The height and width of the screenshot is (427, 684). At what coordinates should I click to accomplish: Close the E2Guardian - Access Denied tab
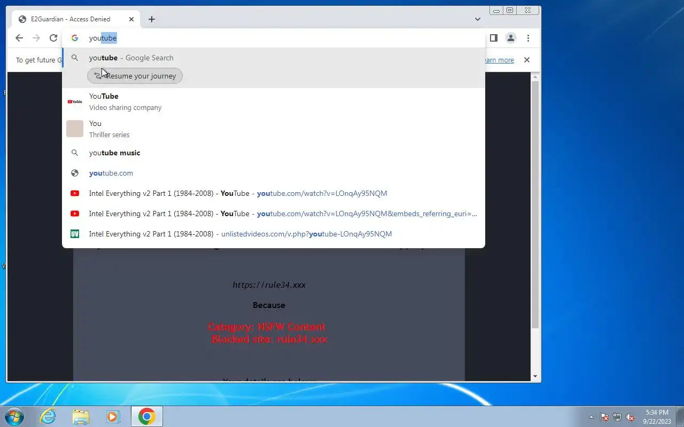point(131,19)
